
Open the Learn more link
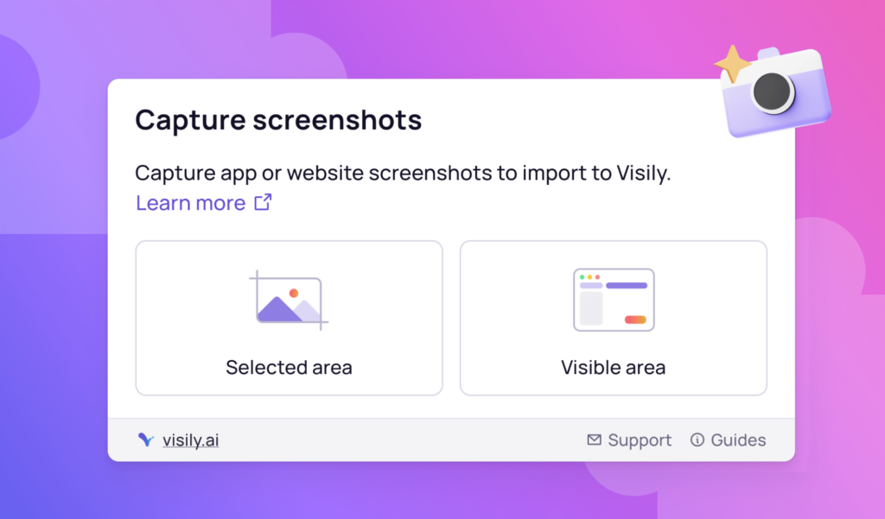pos(191,202)
